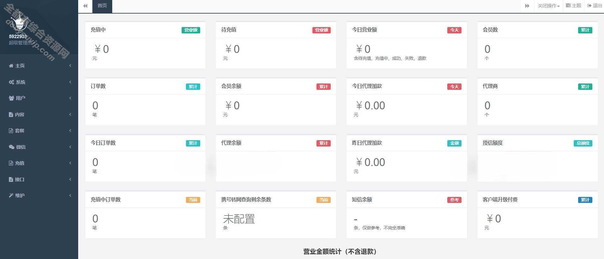The height and width of the screenshot is (259, 604).
Task: Open the 维护 sidebar menu
Action: [39, 195]
